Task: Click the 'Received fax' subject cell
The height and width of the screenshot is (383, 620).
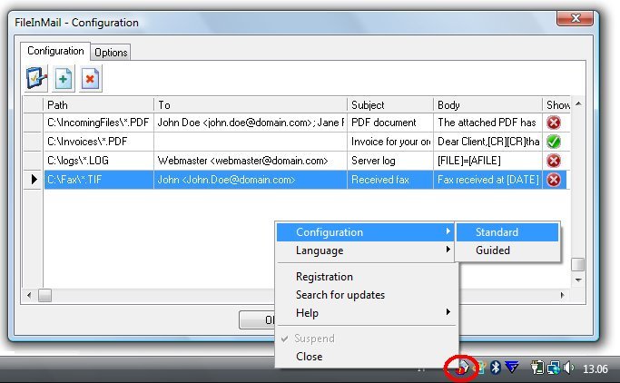Action: pyautogui.click(x=390, y=180)
